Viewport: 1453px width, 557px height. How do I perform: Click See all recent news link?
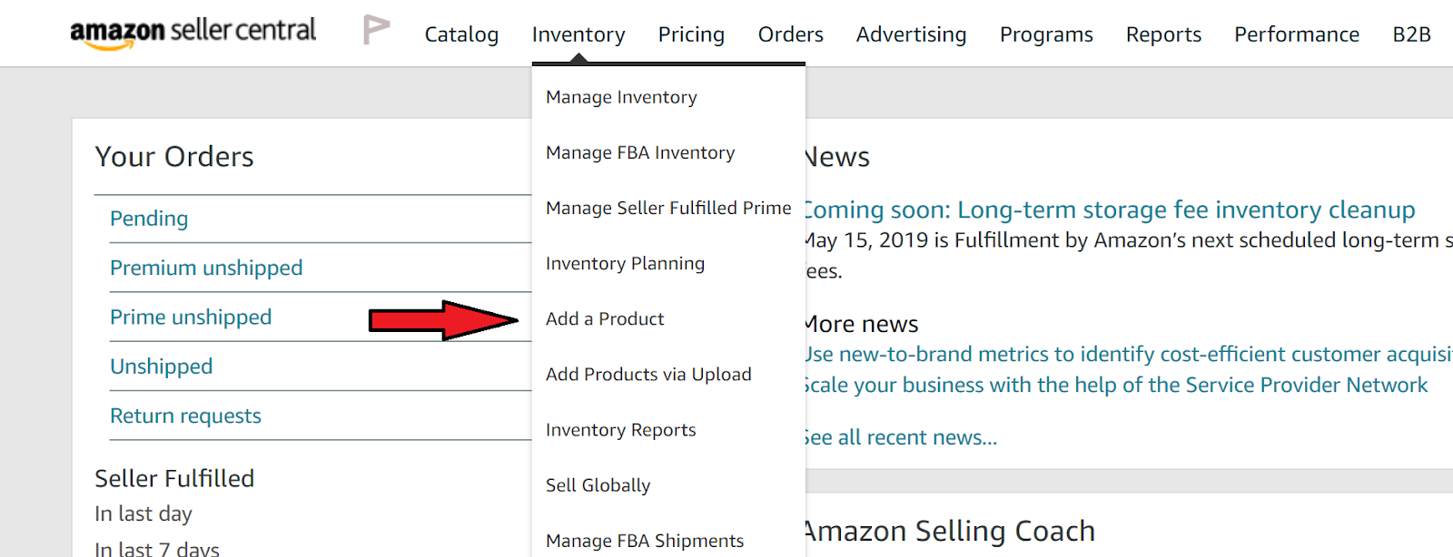pyautogui.click(x=903, y=437)
